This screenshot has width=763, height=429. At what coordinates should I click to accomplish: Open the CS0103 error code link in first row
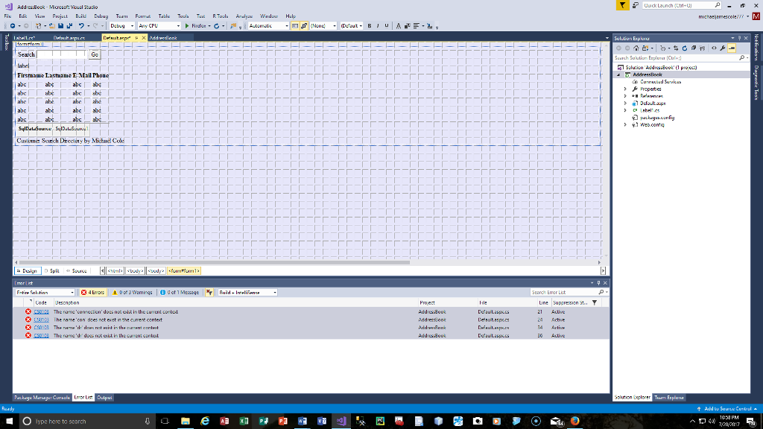click(41, 311)
